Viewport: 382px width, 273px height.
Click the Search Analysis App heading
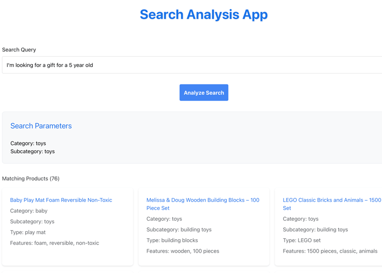click(x=203, y=14)
